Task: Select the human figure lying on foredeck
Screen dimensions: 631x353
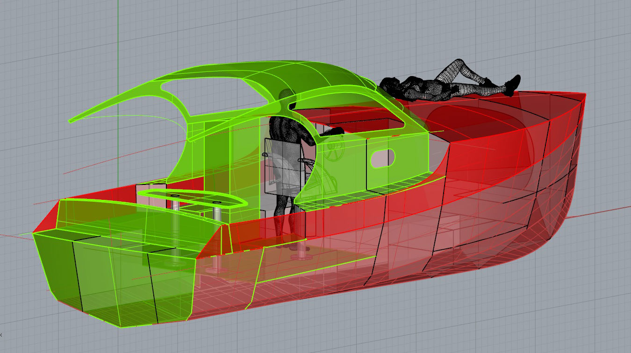Action: pyautogui.click(x=449, y=84)
